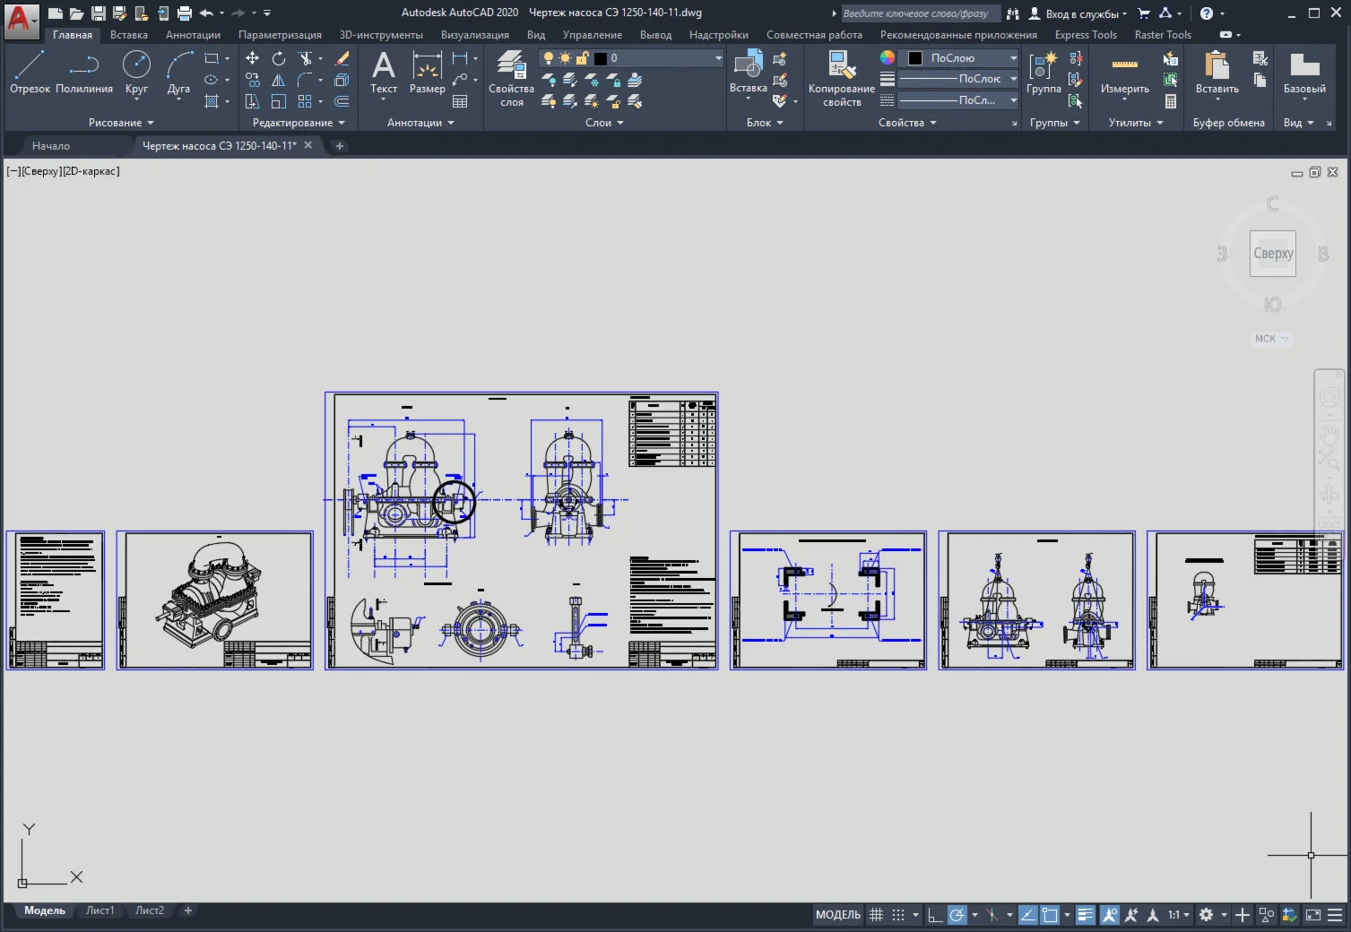
Task: Click the 3D pump isometric drawing sheet
Action: tap(215, 600)
